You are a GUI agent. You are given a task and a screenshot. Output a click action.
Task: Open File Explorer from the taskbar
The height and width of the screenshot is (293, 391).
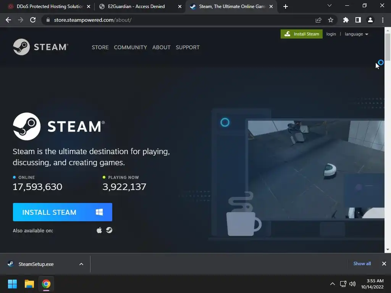pyautogui.click(x=29, y=284)
